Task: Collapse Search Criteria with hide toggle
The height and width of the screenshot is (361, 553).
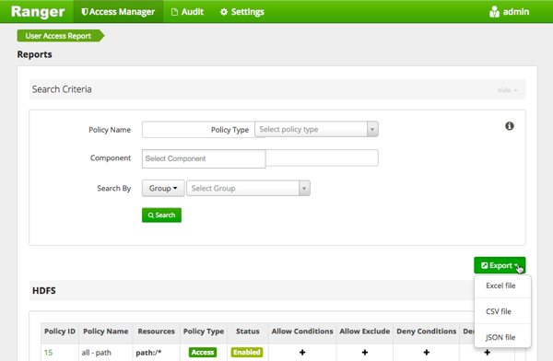Action: (x=507, y=90)
